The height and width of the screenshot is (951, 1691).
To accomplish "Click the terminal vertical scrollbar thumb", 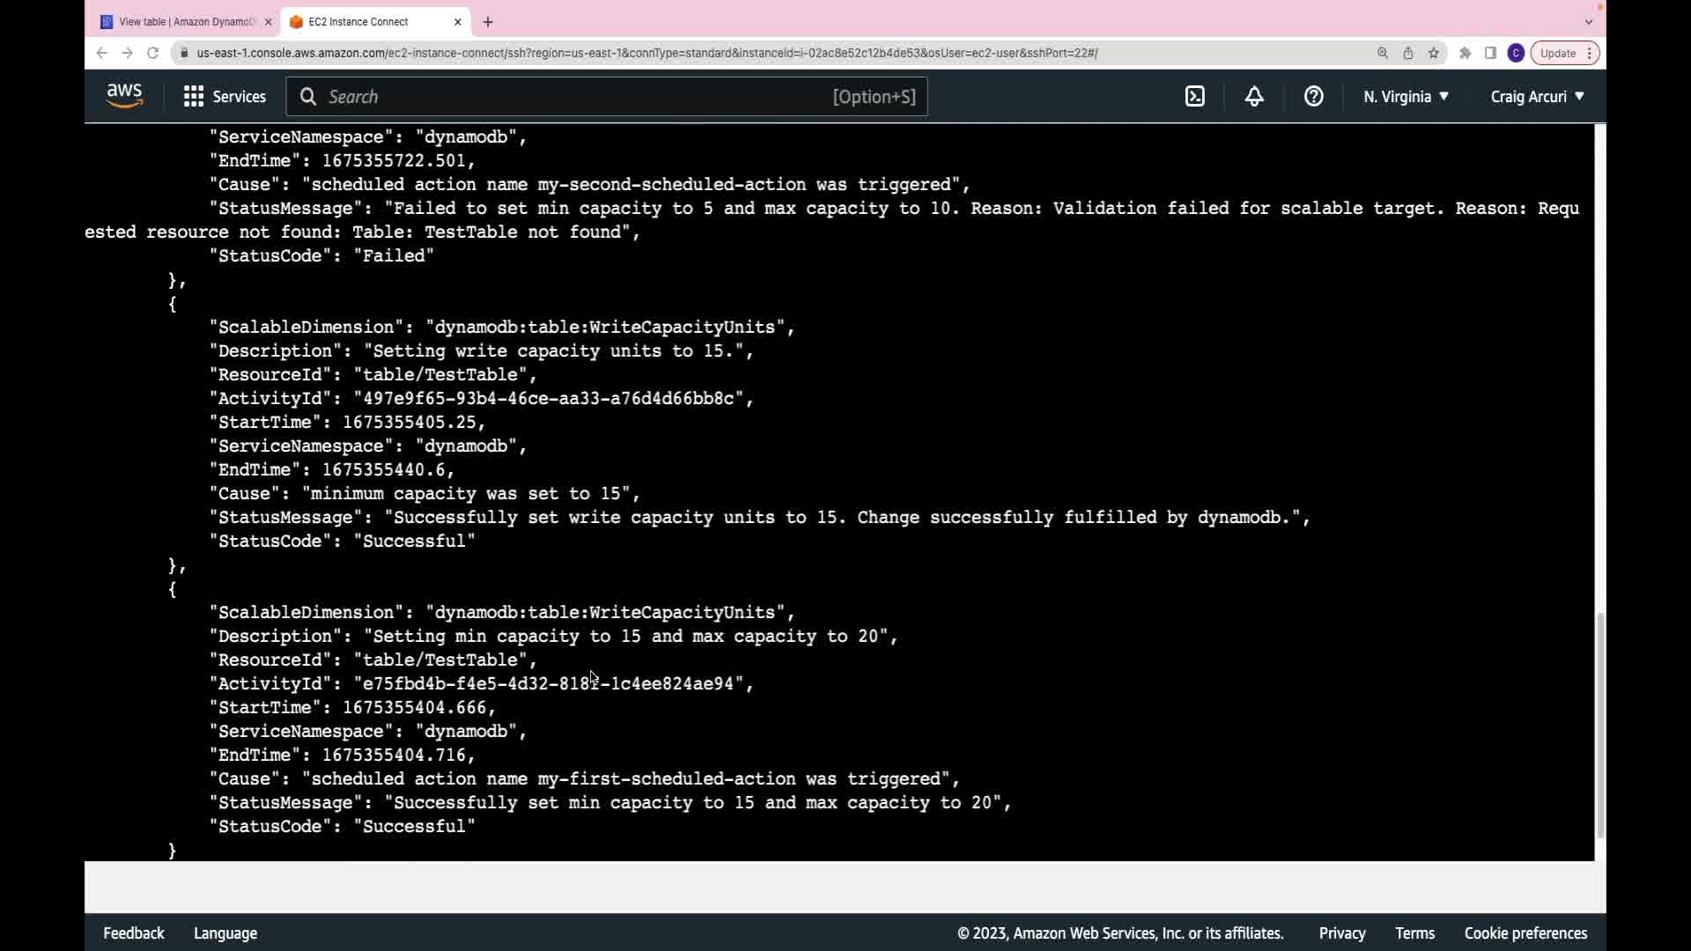I will click(1600, 724).
